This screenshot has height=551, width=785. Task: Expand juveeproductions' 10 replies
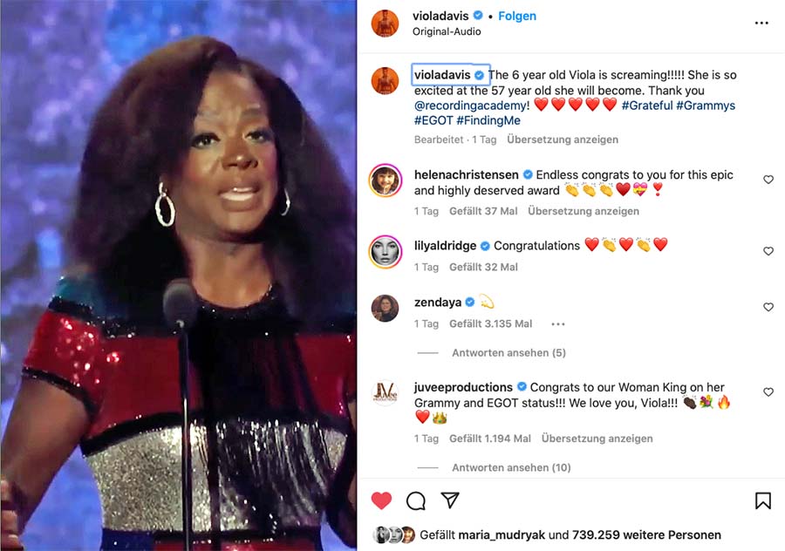pyautogui.click(x=511, y=467)
